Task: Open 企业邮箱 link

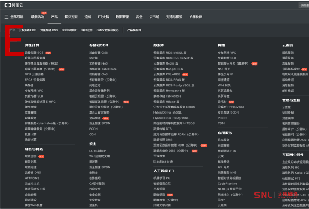Action: (x=30, y=195)
